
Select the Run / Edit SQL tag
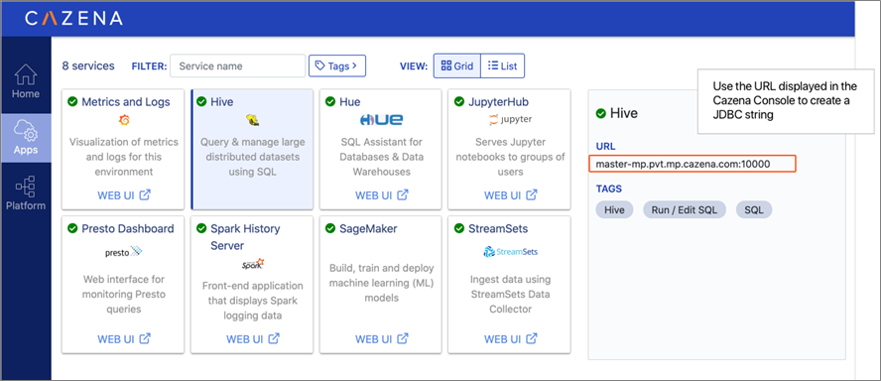click(685, 209)
